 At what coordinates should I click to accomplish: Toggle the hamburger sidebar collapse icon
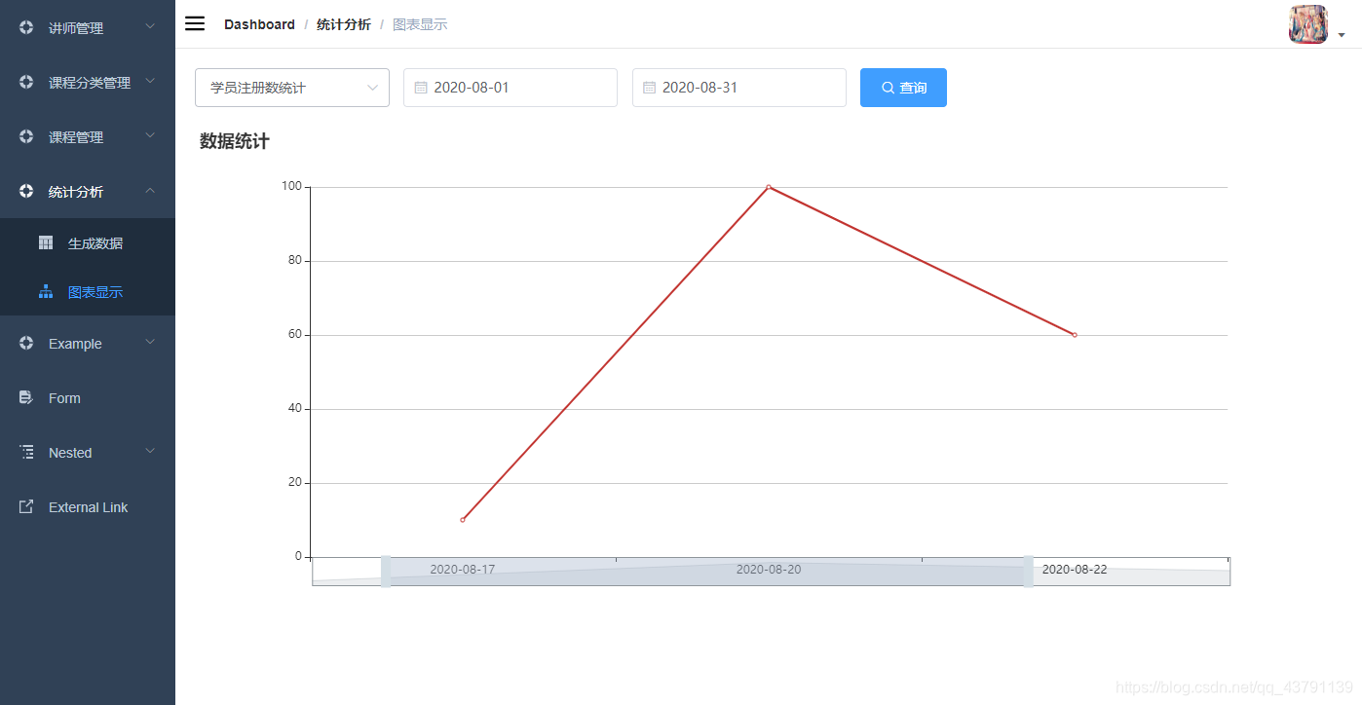(195, 24)
